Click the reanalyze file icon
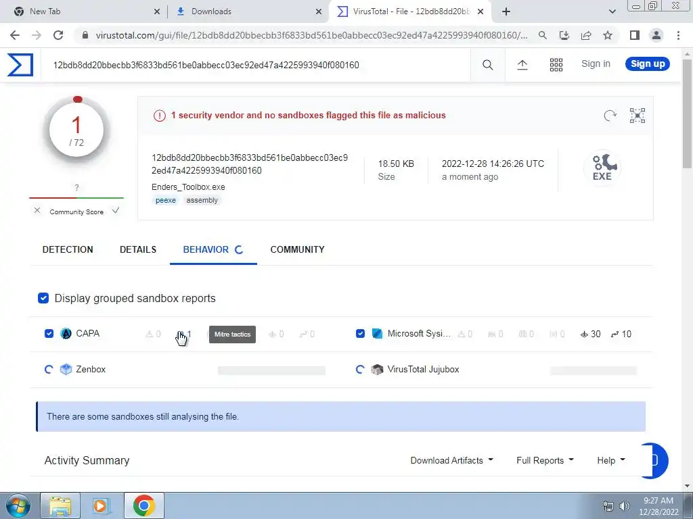 point(610,116)
